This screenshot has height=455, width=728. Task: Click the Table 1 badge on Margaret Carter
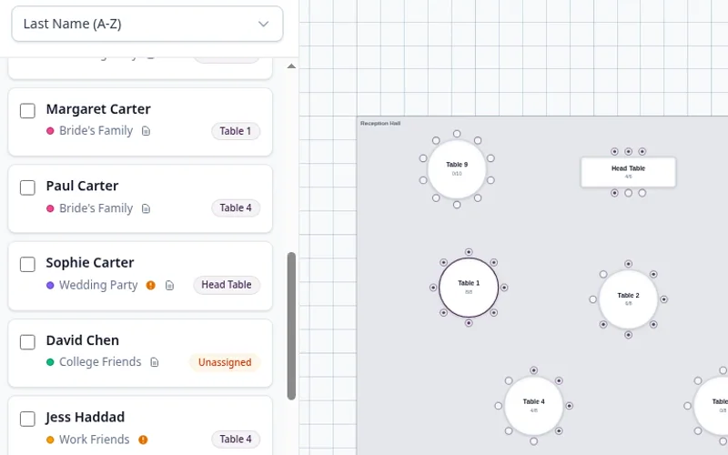236,131
